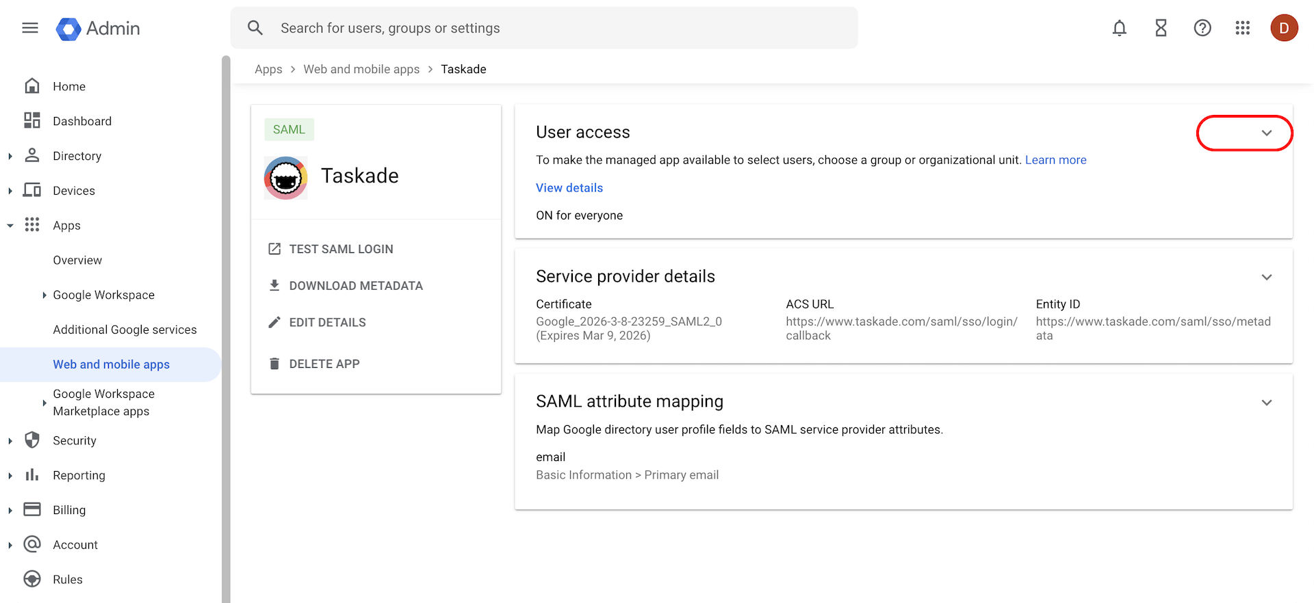
Task: Focus the search users, groups or settings field
Action: pyautogui.click(x=544, y=28)
